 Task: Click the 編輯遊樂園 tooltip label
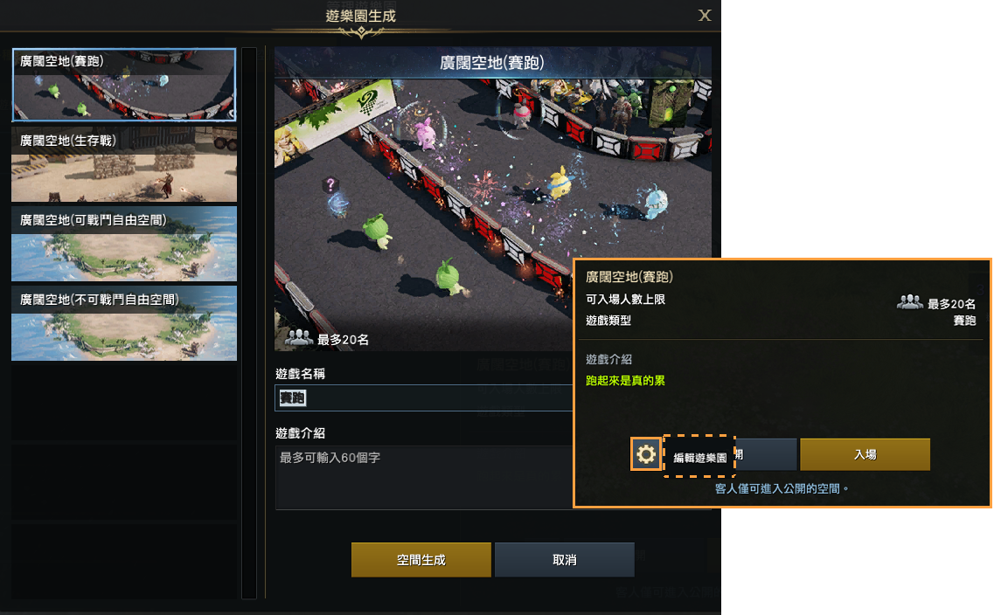coord(699,457)
